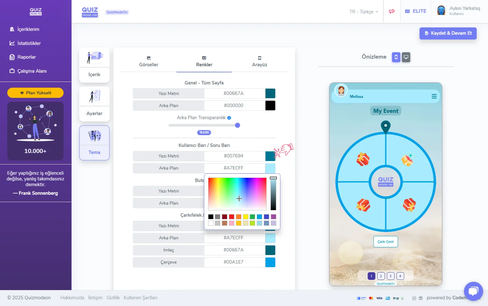
Task: Open the Aykın Yarkataş user menu
Action: [459, 11]
